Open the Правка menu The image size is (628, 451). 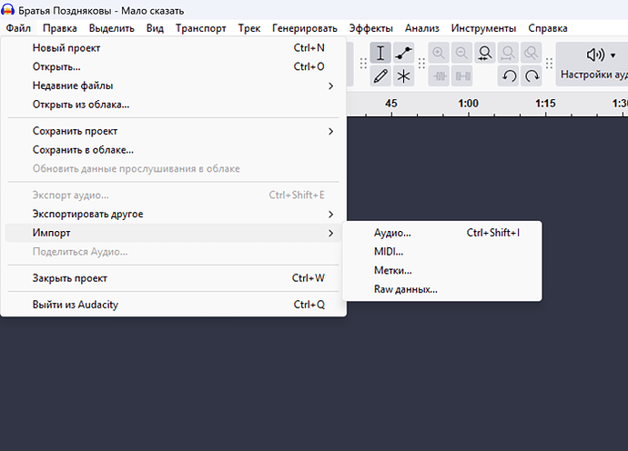click(x=60, y=28)
